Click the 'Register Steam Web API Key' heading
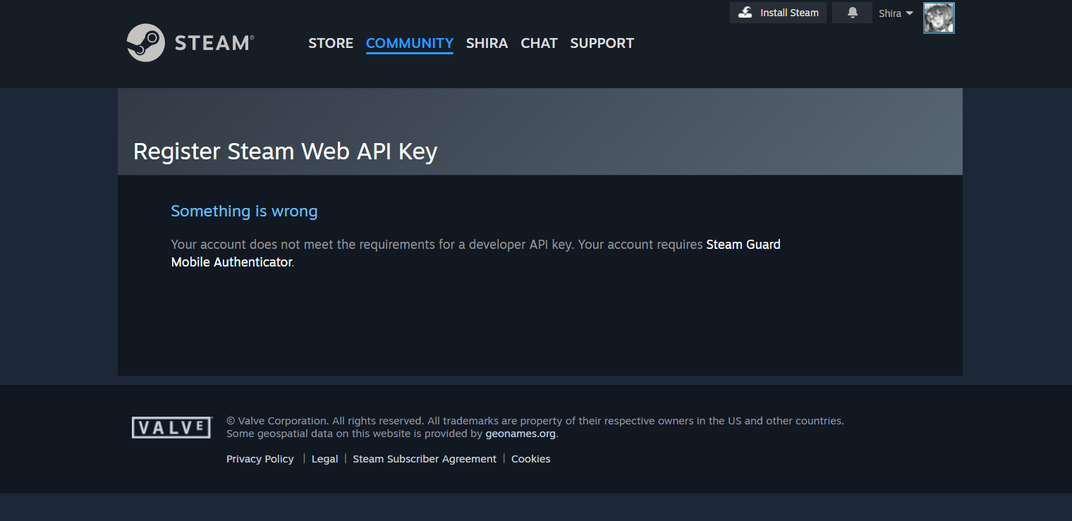 (x=286, y=152)
